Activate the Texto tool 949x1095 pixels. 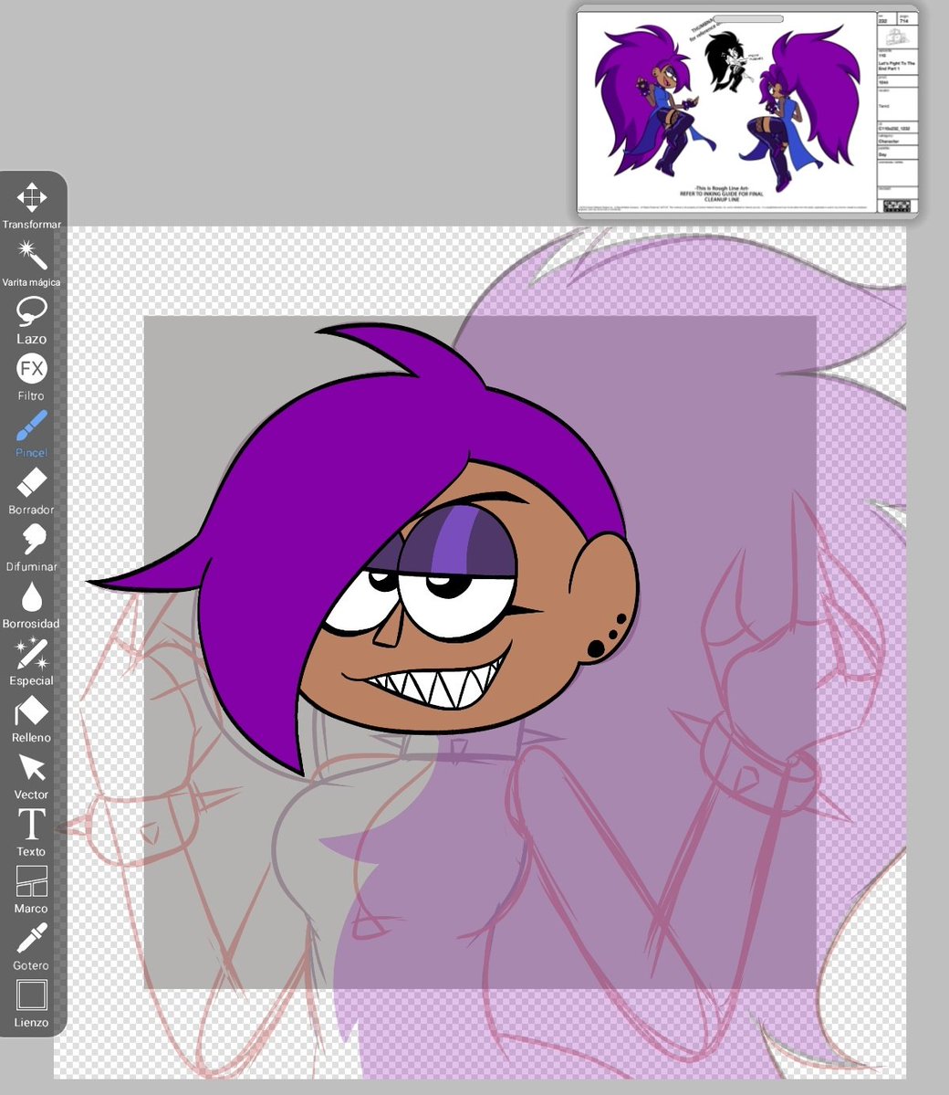31,833
